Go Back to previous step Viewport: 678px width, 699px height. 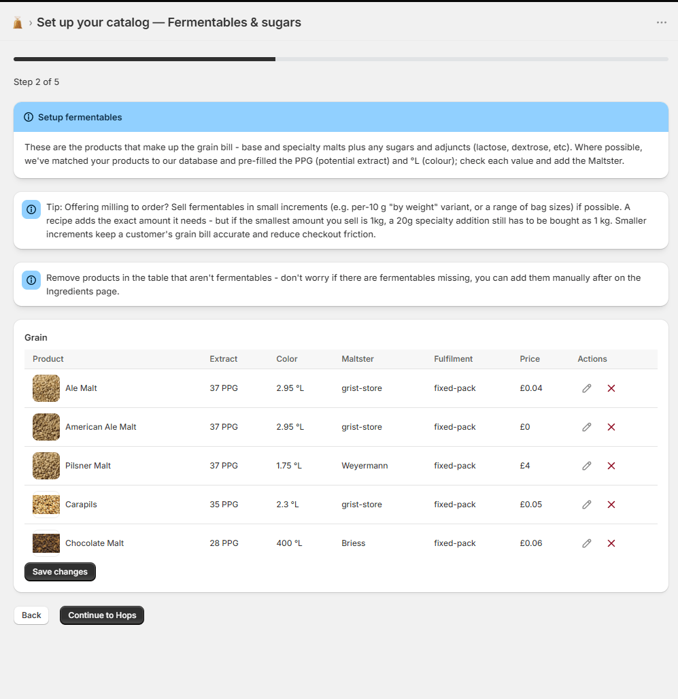(31, 615)
